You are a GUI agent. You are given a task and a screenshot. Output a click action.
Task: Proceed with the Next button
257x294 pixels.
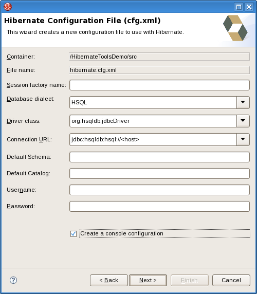point(148,280)
